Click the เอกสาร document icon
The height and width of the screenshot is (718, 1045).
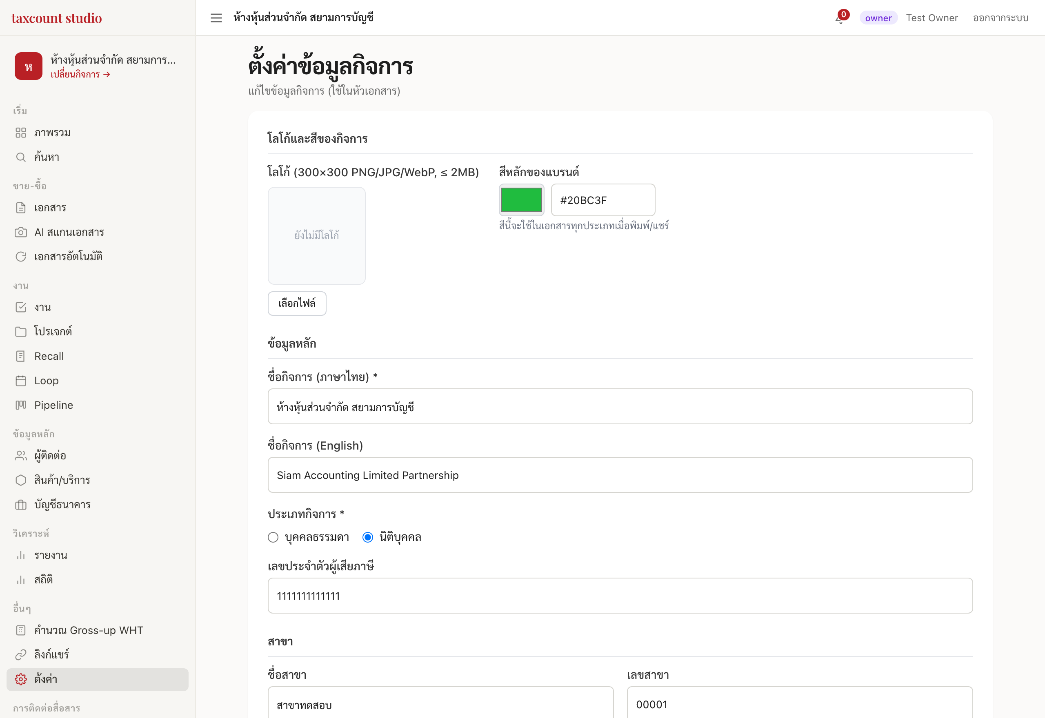21,208
